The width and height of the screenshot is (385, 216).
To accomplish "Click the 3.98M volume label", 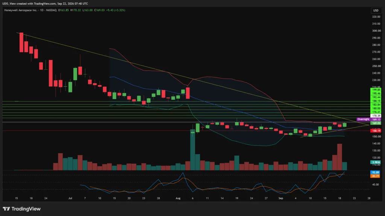I will (x=376, y=162).
